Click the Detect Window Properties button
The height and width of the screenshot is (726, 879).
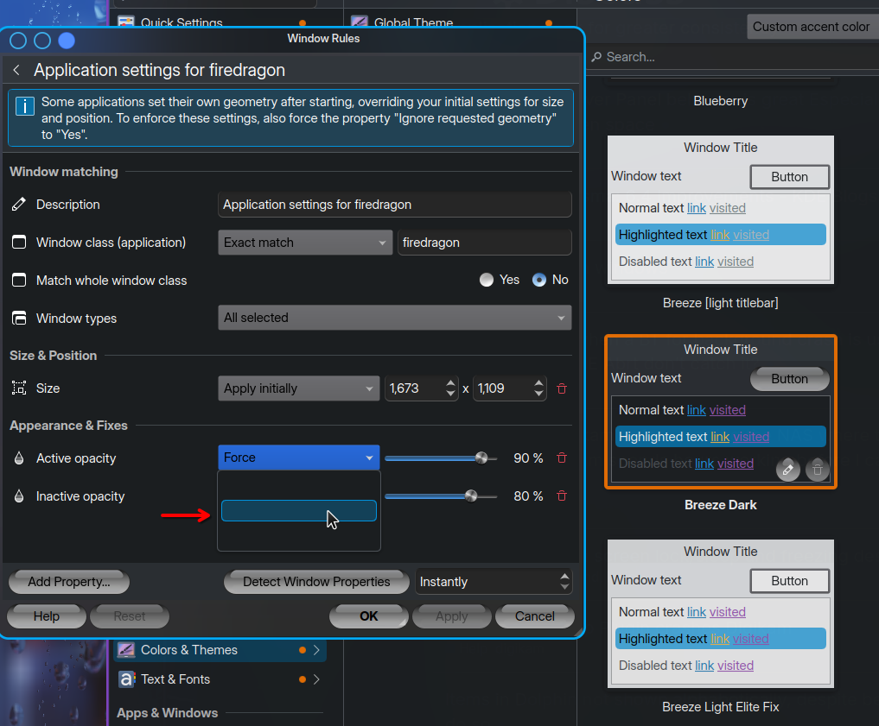click(x=316, y=582)
